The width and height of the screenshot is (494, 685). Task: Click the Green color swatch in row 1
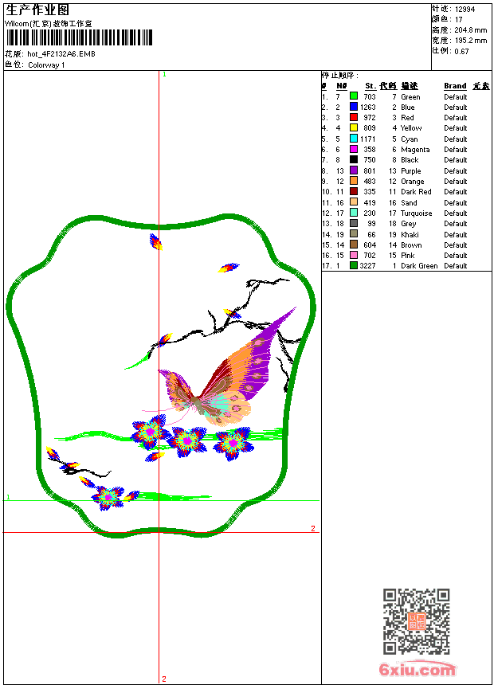pyautogui.click(x=354, y=96)
